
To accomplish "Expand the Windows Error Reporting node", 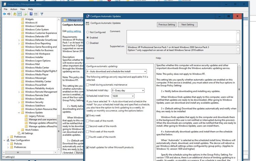I will 19,44.
